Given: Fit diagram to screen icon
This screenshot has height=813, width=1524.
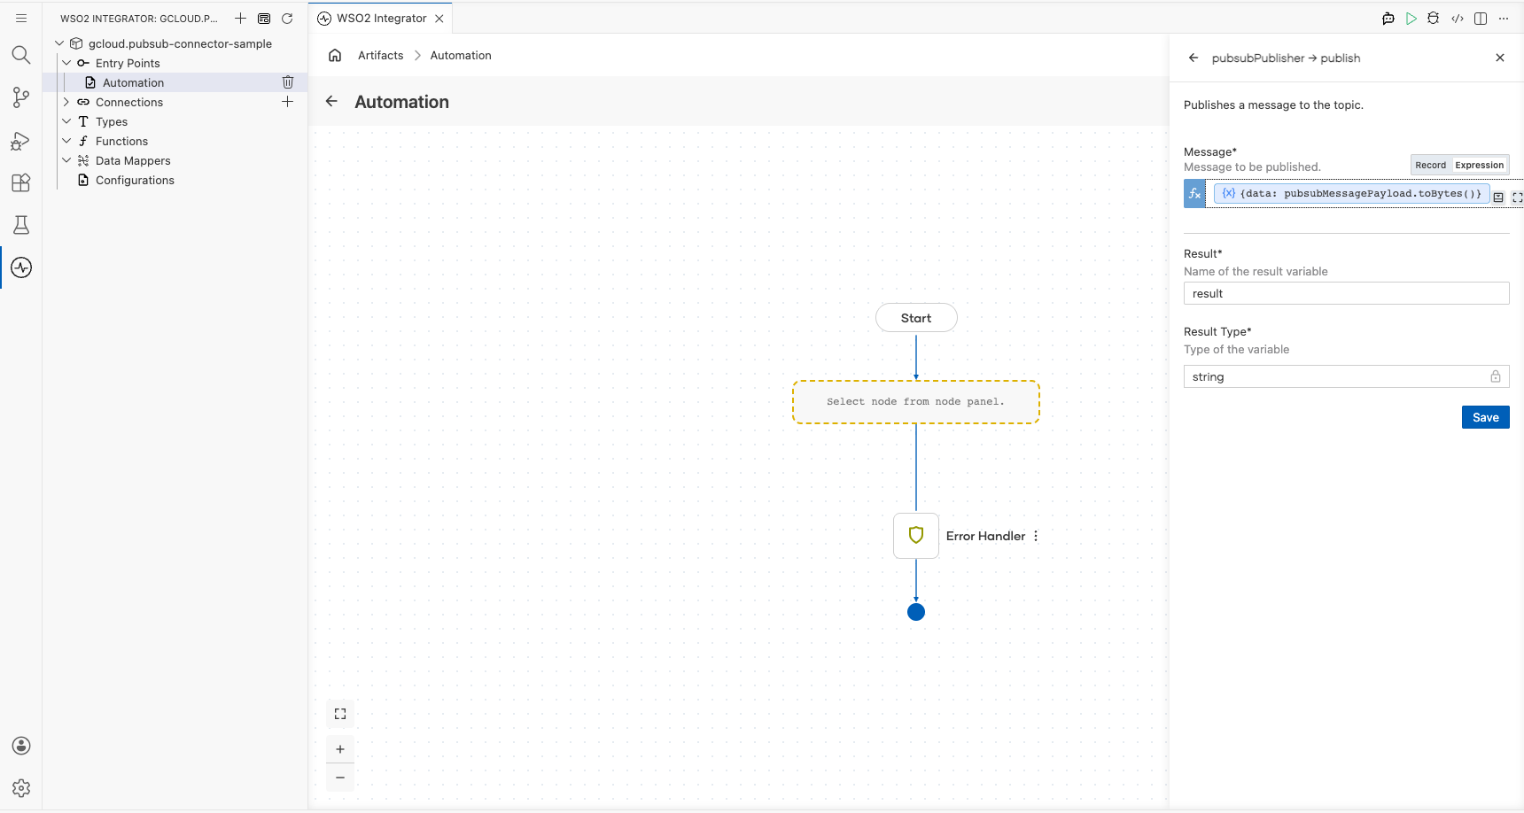Looking at the screenshot, I should 340,714.
